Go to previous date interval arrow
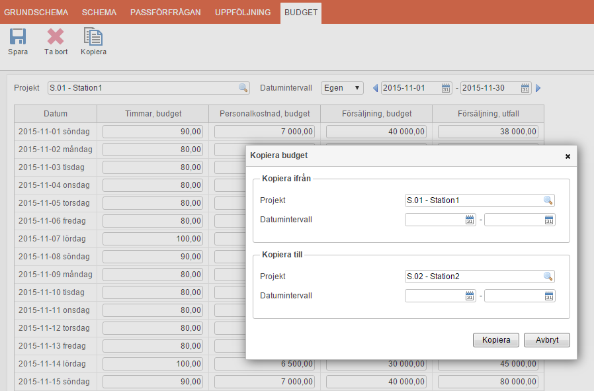 [x=376, y=88]
